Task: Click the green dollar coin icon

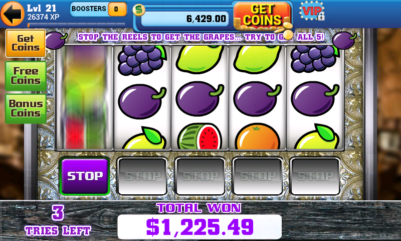Action: (139, 10)
